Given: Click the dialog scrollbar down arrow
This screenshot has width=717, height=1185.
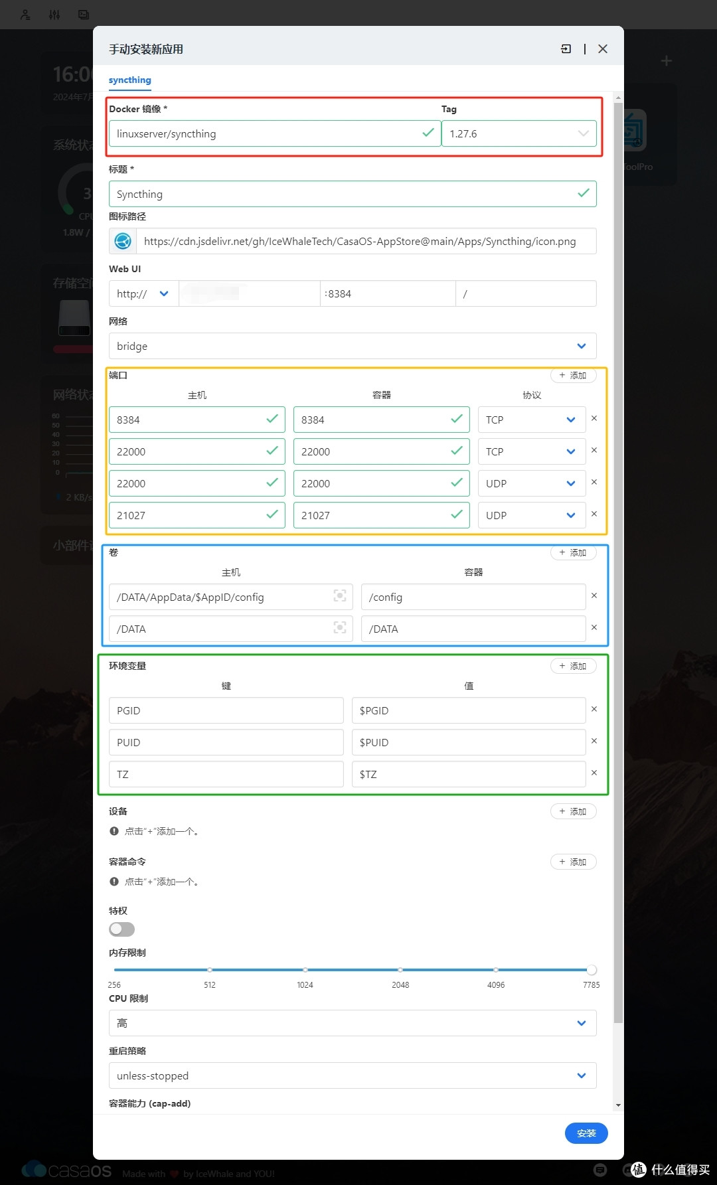Looking at the screenshot, I should pyautogui.click(x=618, y=1105).
